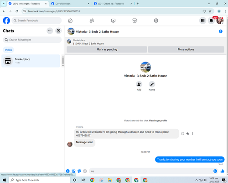Click the Thanks for sharing your number message

(190, 159)
